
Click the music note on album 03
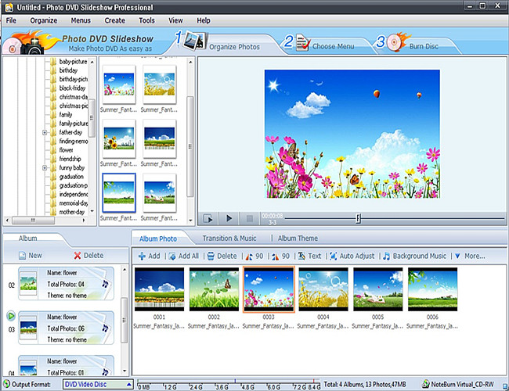[105, 328]
